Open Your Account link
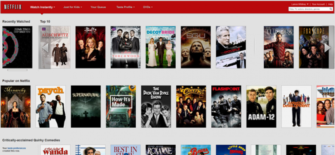The image size is (335, 155). [x=318, y=4]
